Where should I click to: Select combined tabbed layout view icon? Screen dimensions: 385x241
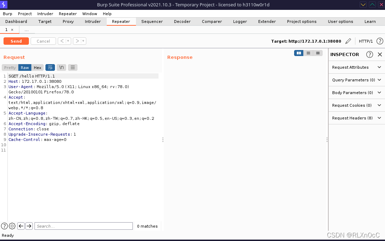[x=318, y=53]
